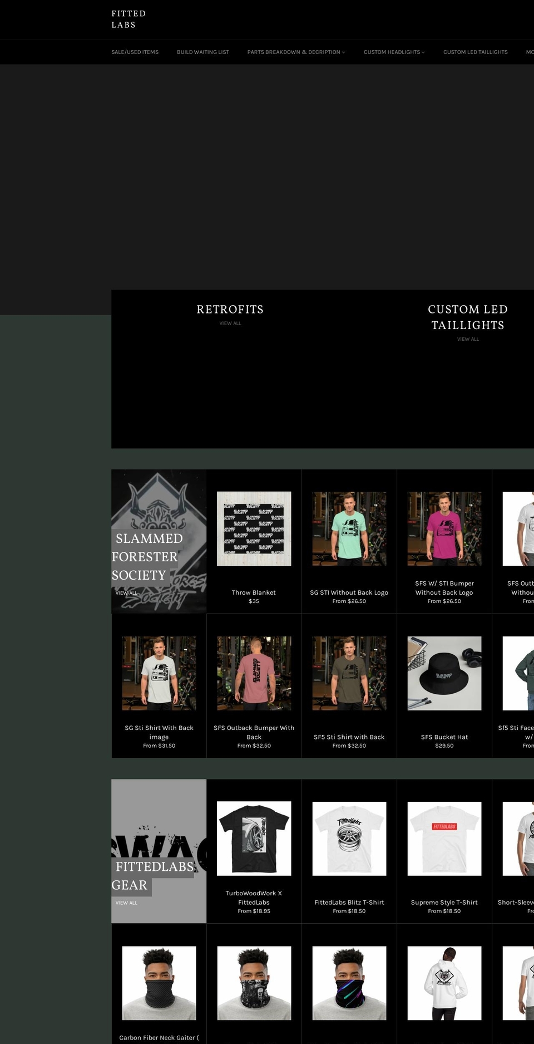Click the Throw Blanket product title
Screen dimensions: 534x1044
254,592
